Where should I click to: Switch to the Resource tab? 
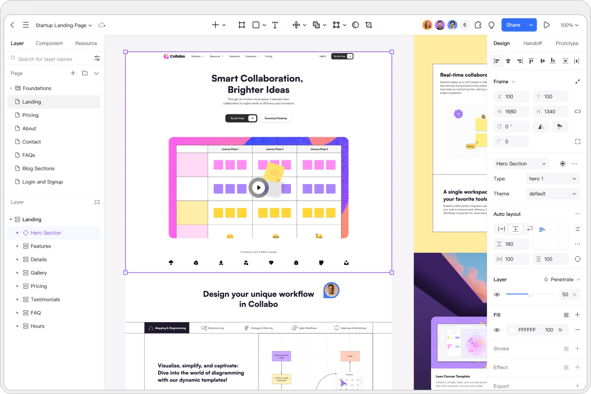[x=86, y=43]
